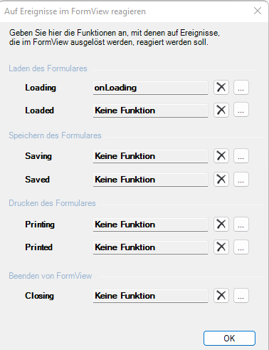This screenshot has width=269, height=350.
Task: Clear the Printed event function with X
Action: tap(221, 247)
